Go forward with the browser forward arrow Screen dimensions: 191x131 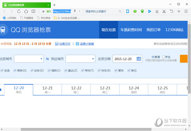pyautogui.click(x=11, y=11)
